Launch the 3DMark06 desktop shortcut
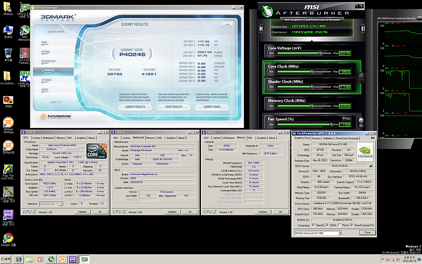Screen dimensions: 422x264 (8, 147)
